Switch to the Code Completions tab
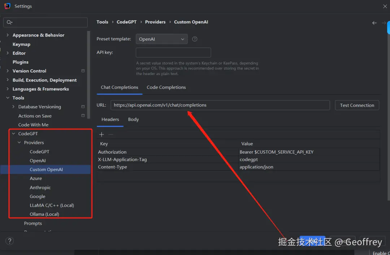The width and height of the screenshot is (390, 255). [x=166, y=87]
